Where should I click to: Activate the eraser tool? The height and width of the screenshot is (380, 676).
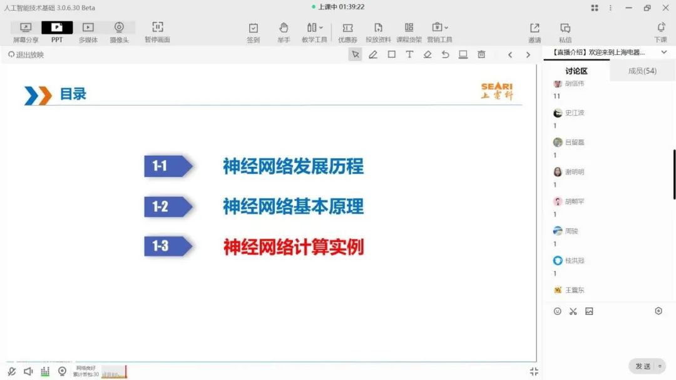click(428, 54)
